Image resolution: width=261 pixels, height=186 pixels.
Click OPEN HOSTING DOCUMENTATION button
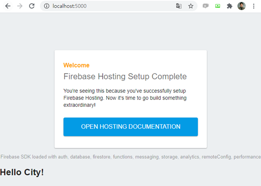click(x=130, y=127)
